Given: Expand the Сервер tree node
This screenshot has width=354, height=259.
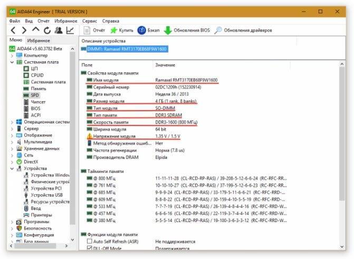Looking at the screenshot, I should click(x=12, y=129).
